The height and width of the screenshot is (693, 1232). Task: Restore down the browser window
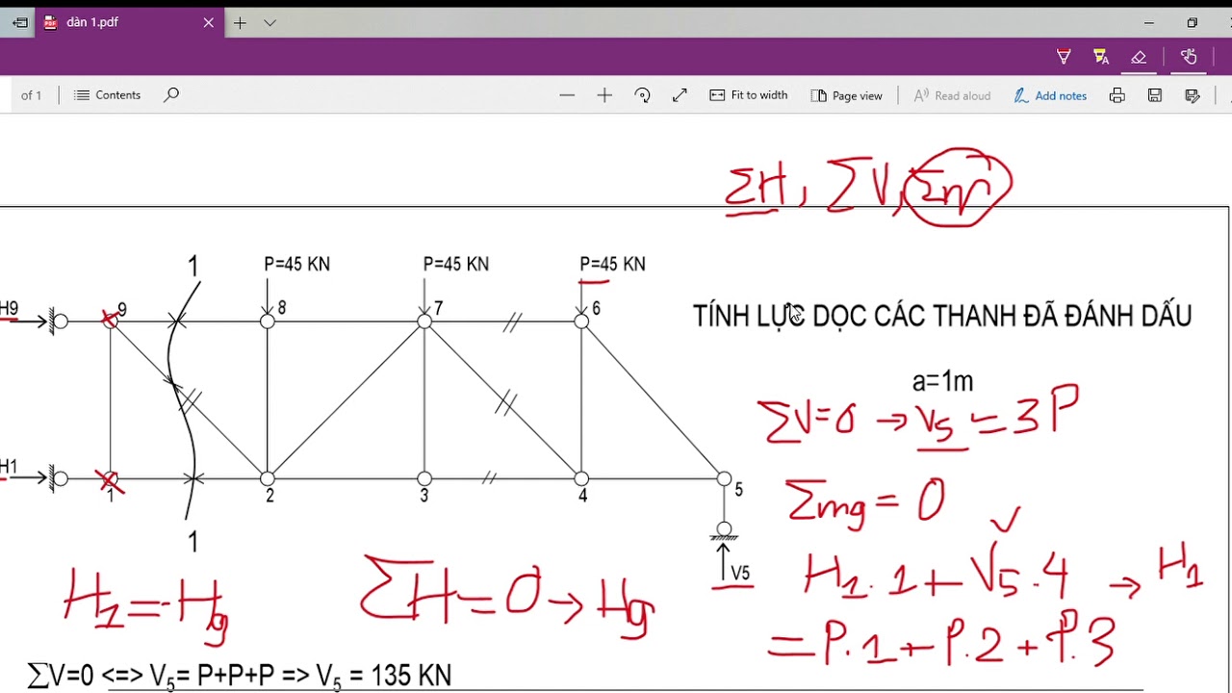pos(1193,22)
